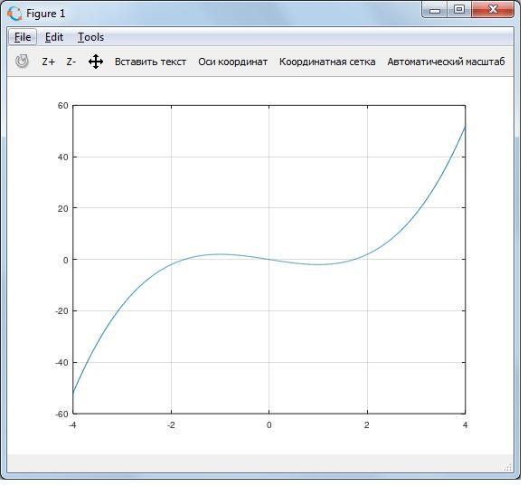
Task: Maximize the Figure 1 window
Action: point(459,9)
